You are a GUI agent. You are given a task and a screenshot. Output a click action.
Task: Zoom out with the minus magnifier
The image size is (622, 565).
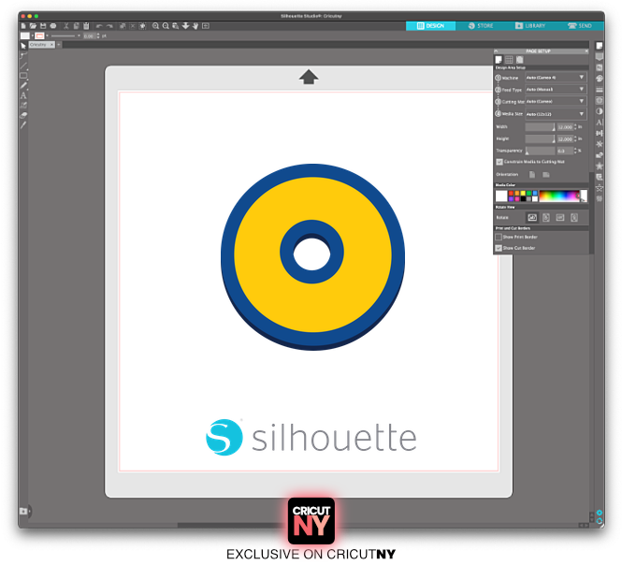click(166, 26)
